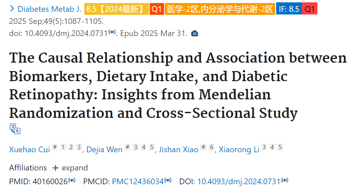The image size is (355, 193).
Task: Open the PMC12436034 full-text link
Action: [138, 182]
